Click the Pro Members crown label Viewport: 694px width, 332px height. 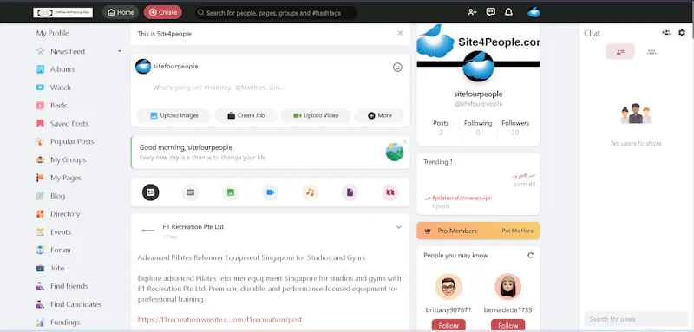[x=451, y=231]
